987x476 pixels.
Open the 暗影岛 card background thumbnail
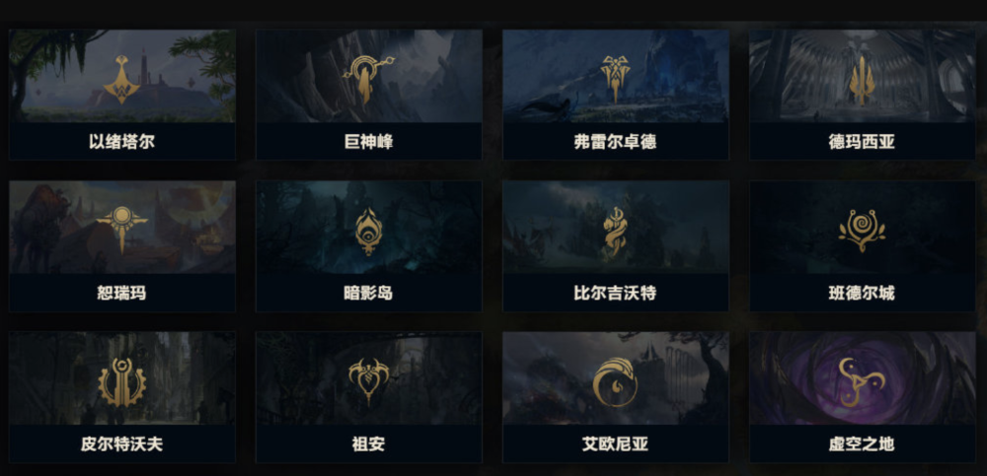pos(369,227)
